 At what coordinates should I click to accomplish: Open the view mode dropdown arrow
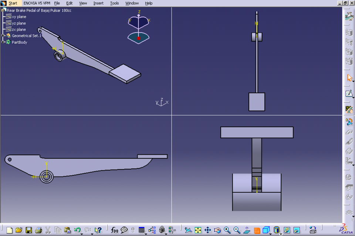pos(270,234)
